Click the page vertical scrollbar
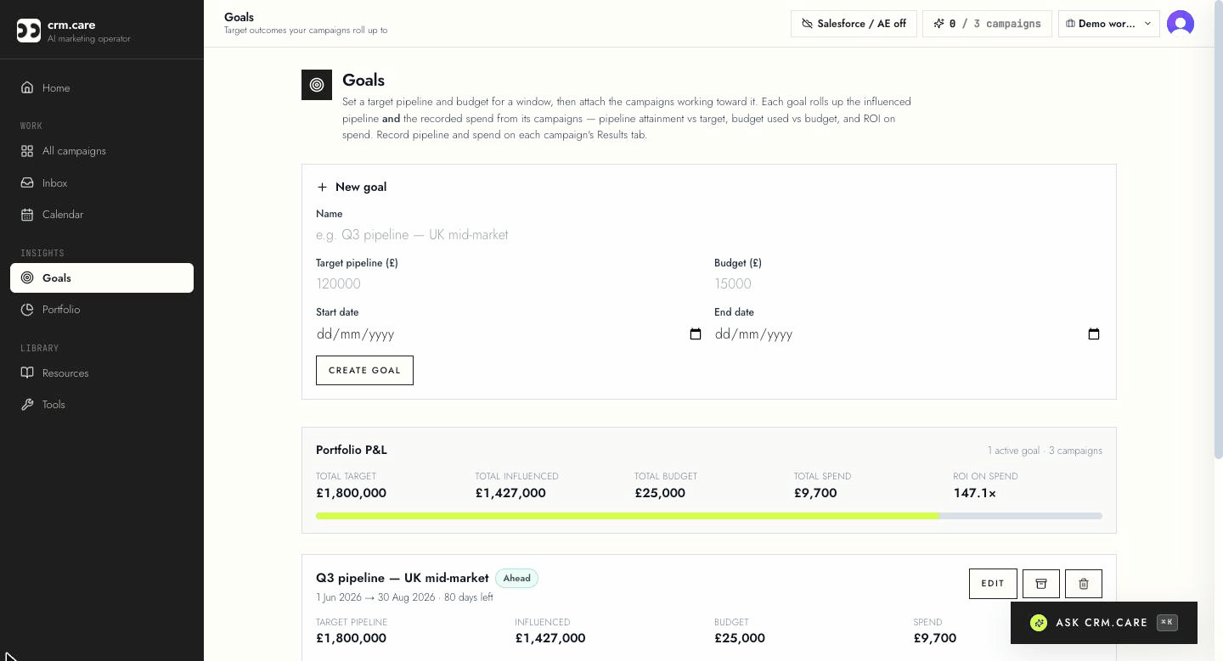 pyautogui.click(x=1219, y=231)
